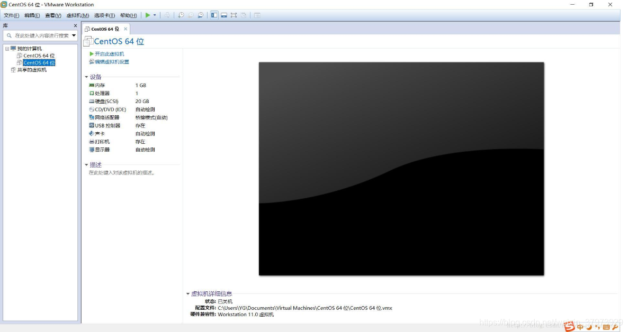This screenshot has width=628, height=332.
Task: Open the 虚拟机(M) menu
Action: coord(78,16)
